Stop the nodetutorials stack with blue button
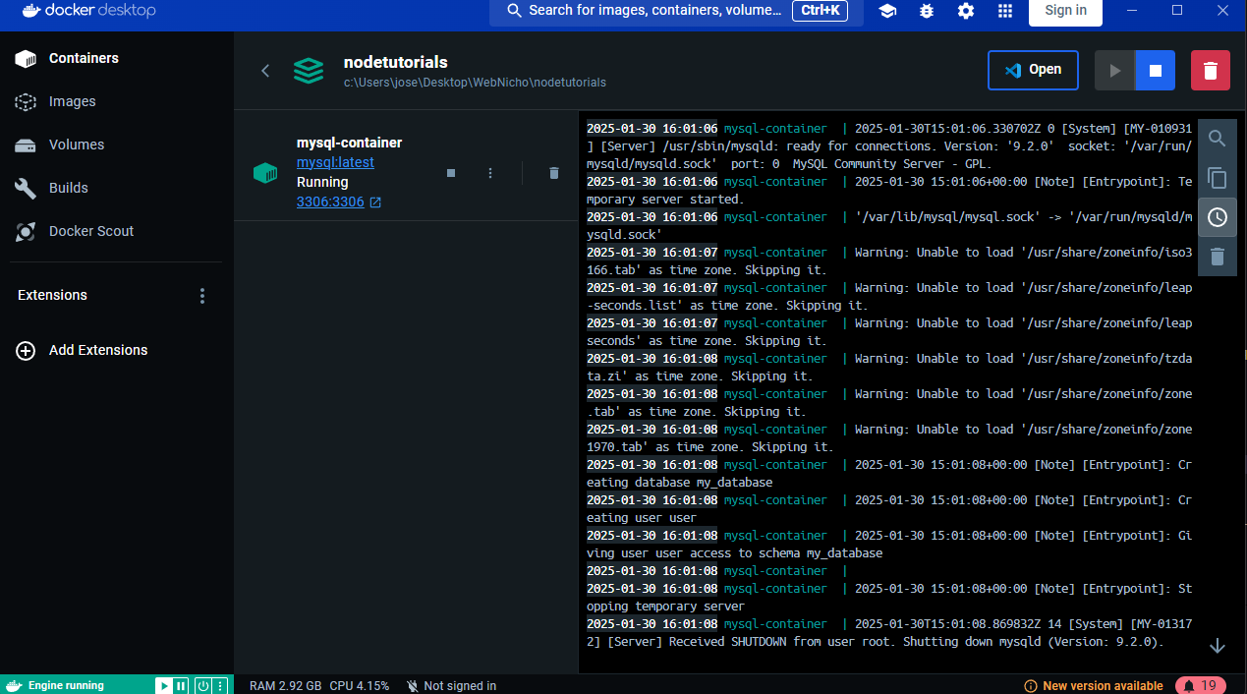 pyautogui.click(x=1156, y=71)
